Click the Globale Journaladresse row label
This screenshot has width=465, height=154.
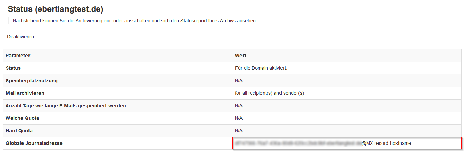(34, 143)
